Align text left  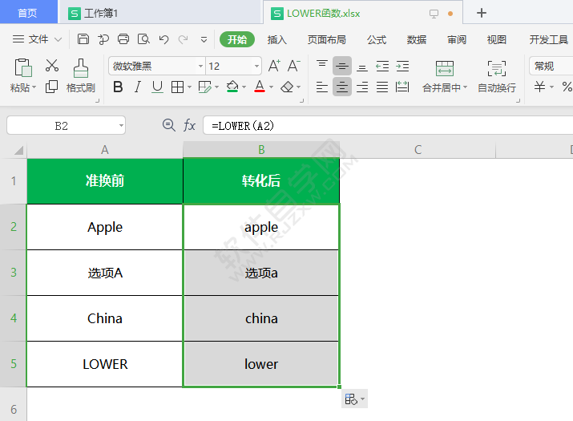pos(322,87)
